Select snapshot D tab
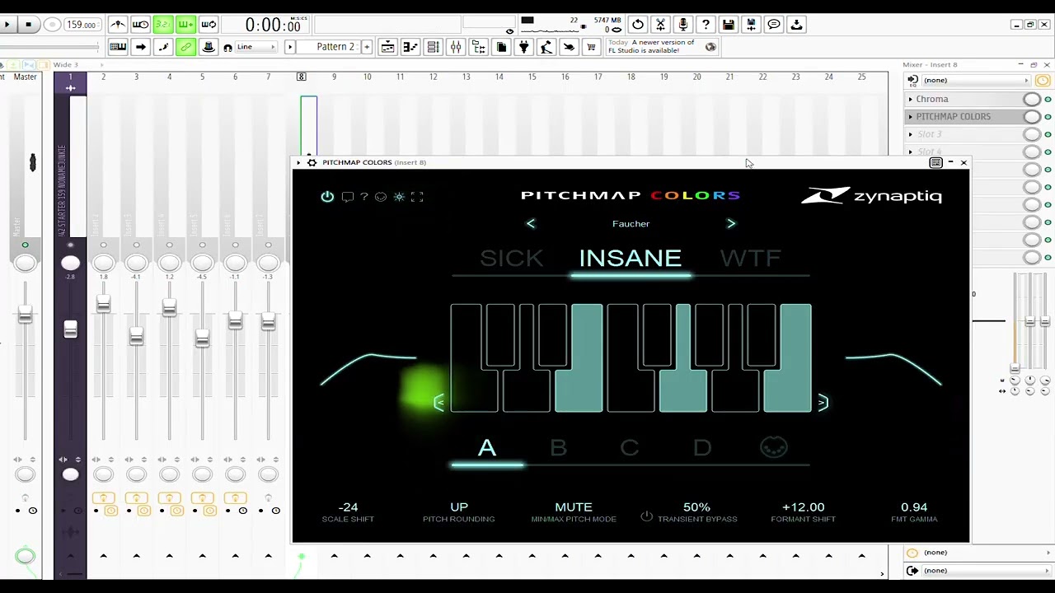Image resolution: width=1055 pixels, height=593 pixels. click(x=702, y=448)
